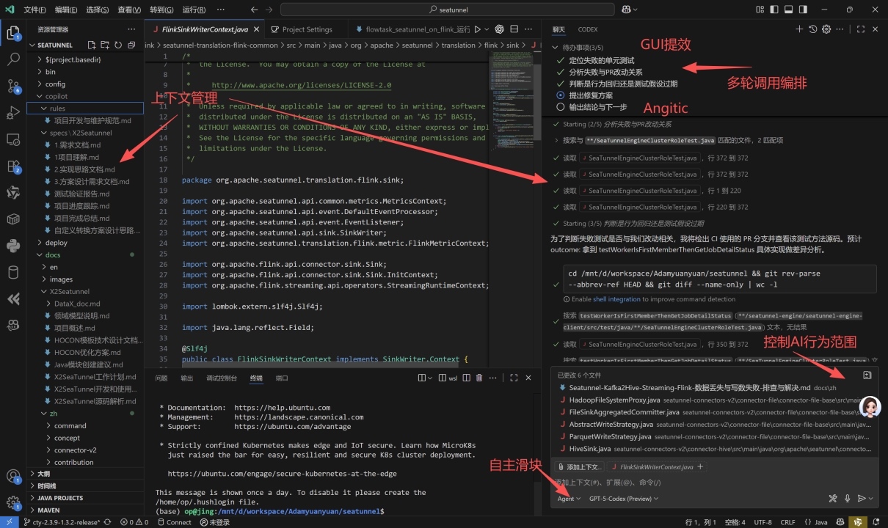Open the Run and Debug view
Image resolution: width=888 pixels, height=528 pixels.
12,113
